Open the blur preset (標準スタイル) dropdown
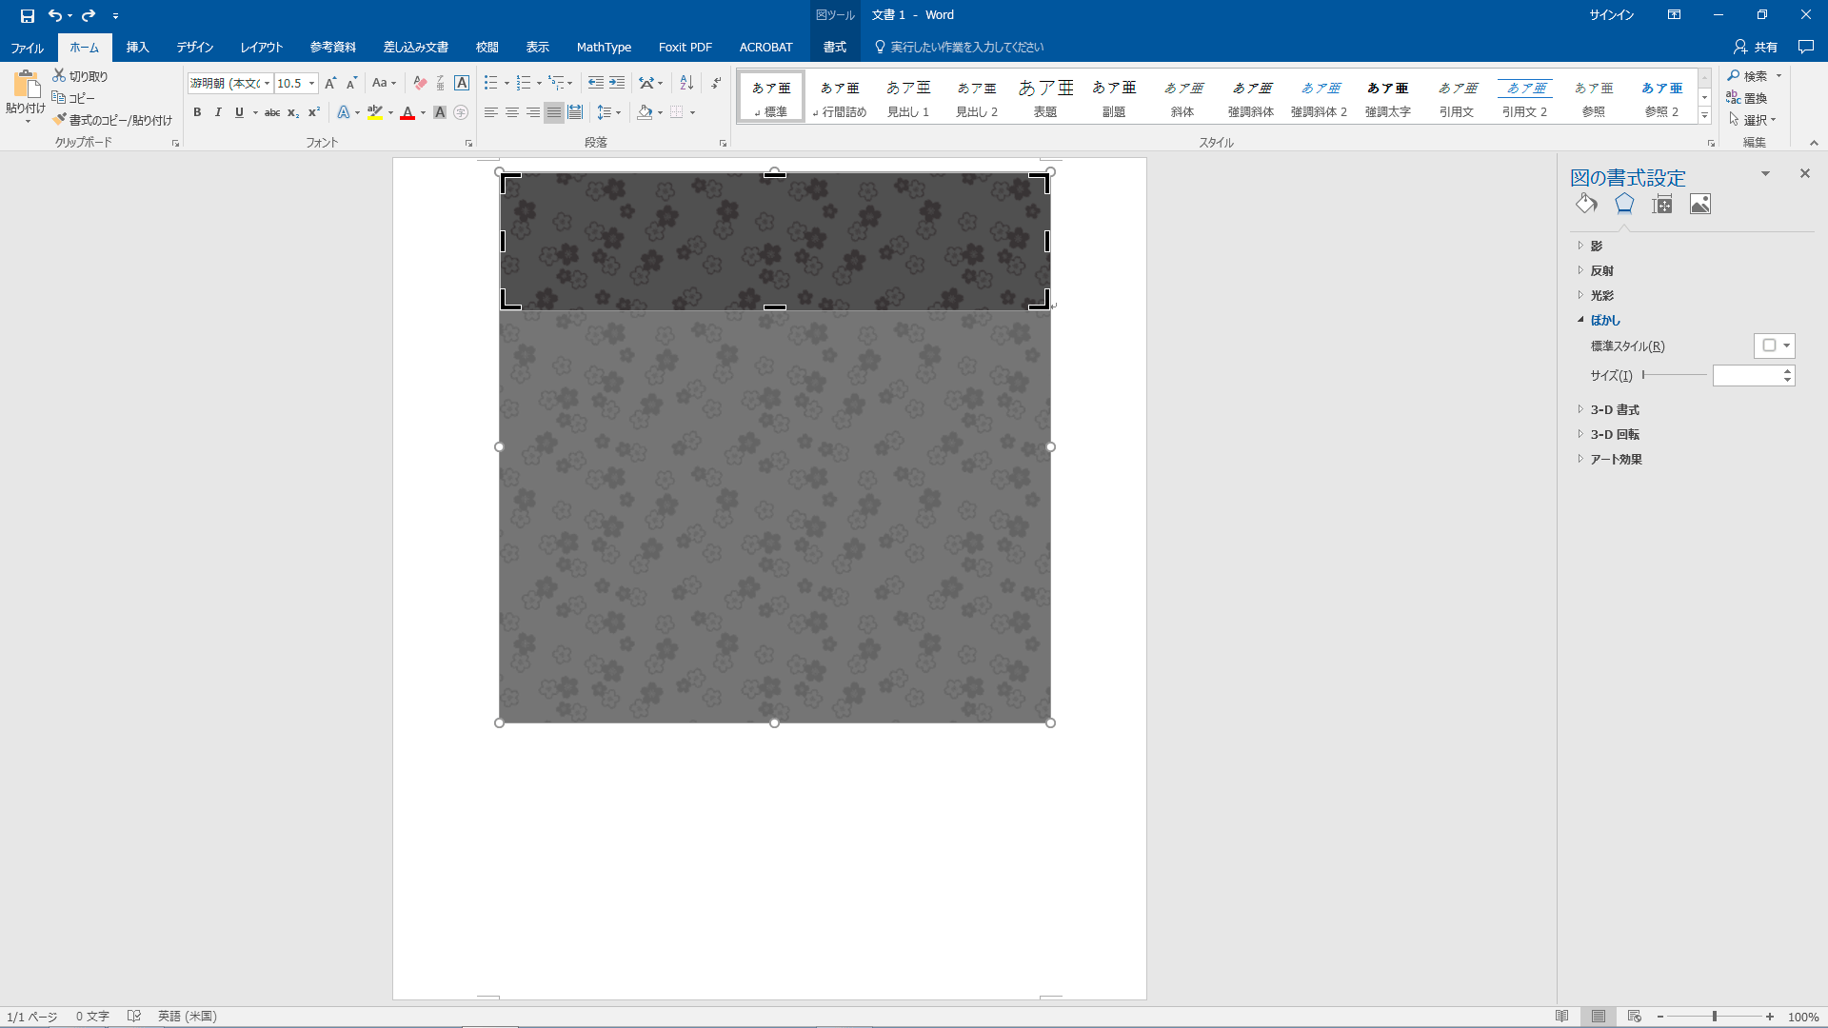The height and width of the screenshot is (1028, 1828). point(1775,346)
